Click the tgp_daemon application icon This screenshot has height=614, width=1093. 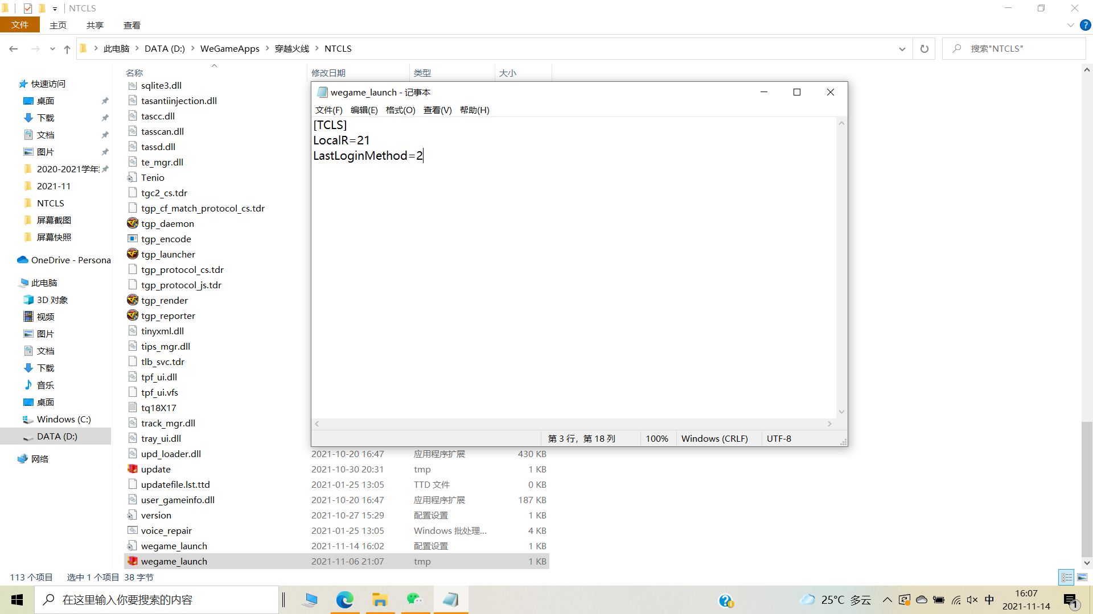133,223
